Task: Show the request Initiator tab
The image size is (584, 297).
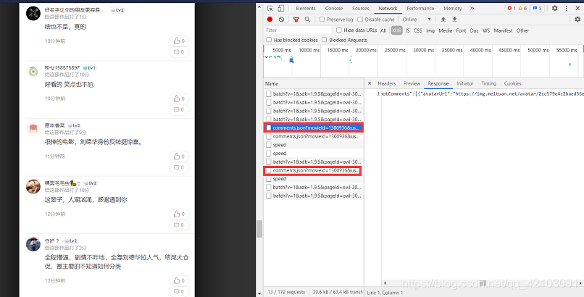Action: pyautogui.click(x=465, y=83)
